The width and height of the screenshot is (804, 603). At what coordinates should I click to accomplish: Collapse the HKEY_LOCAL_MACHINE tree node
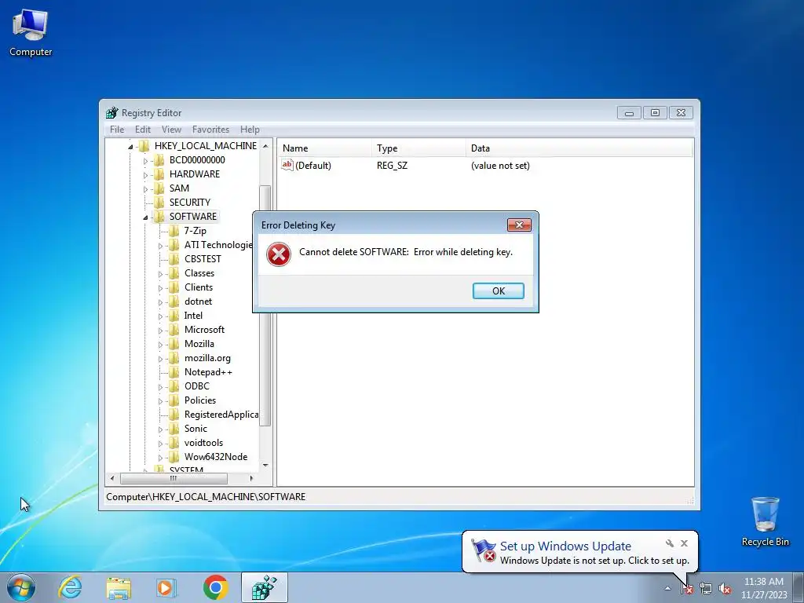pyautogui.click(x=130, y=147)
